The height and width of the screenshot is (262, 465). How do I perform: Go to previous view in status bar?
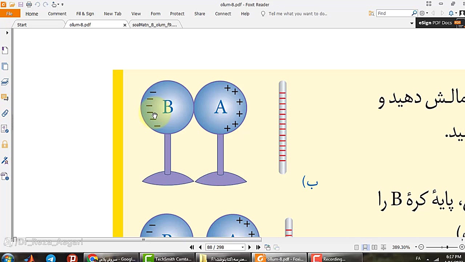point(267,247)
